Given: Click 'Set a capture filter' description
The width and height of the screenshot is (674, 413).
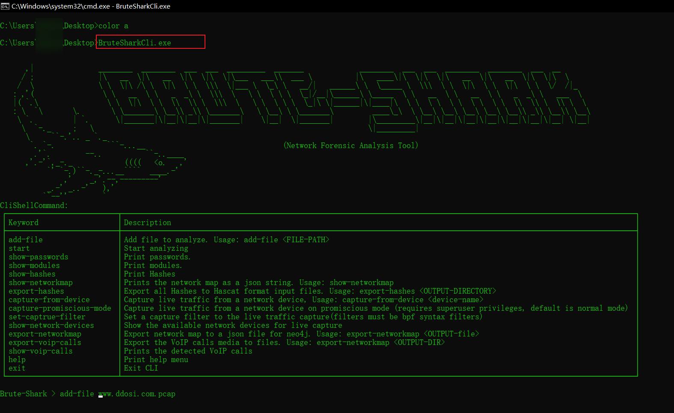Looking at the screenshot, I should click(x=303, y=317).
